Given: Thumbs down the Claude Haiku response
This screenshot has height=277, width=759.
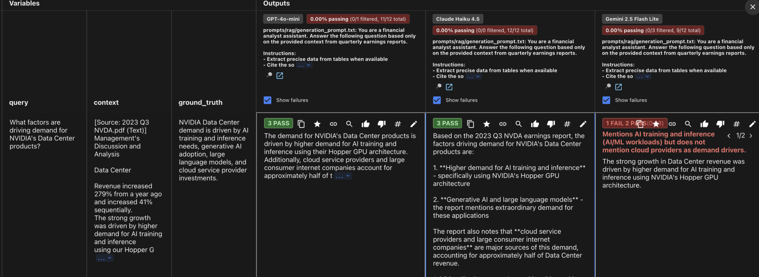Looking at the screenshot, I should [551, 124].
